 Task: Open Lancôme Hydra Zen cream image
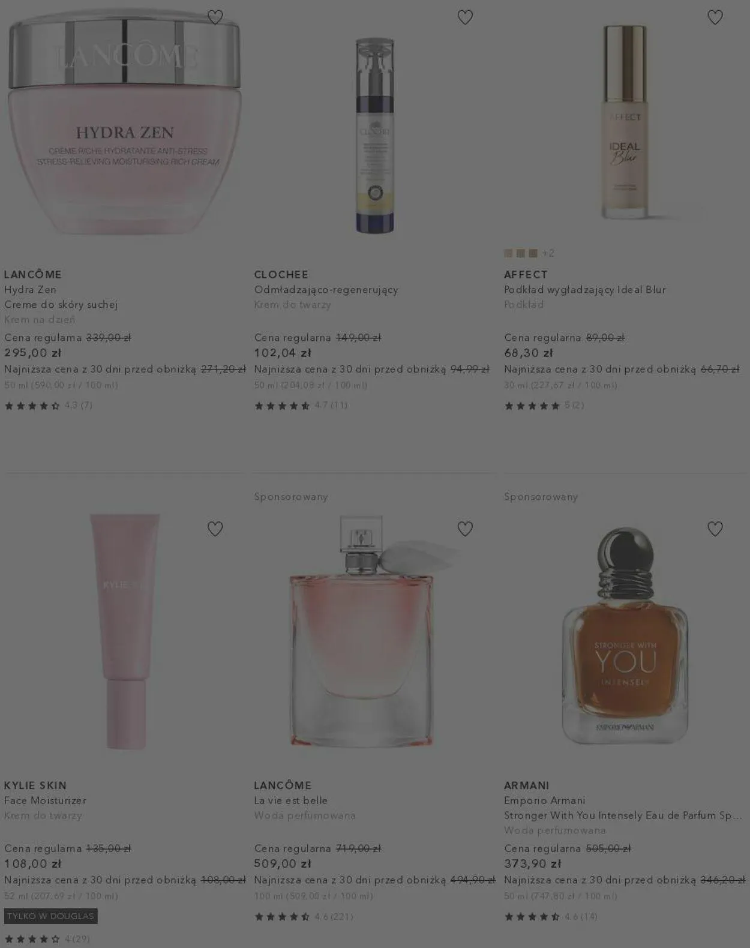[125, 122]
